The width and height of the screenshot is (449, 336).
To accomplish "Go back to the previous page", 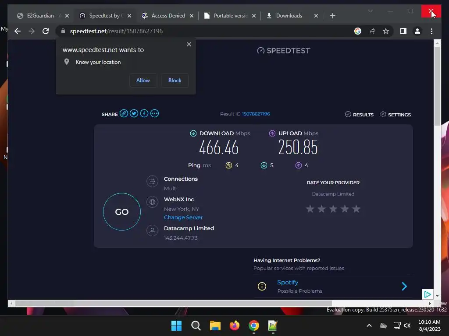I will 18,31.
